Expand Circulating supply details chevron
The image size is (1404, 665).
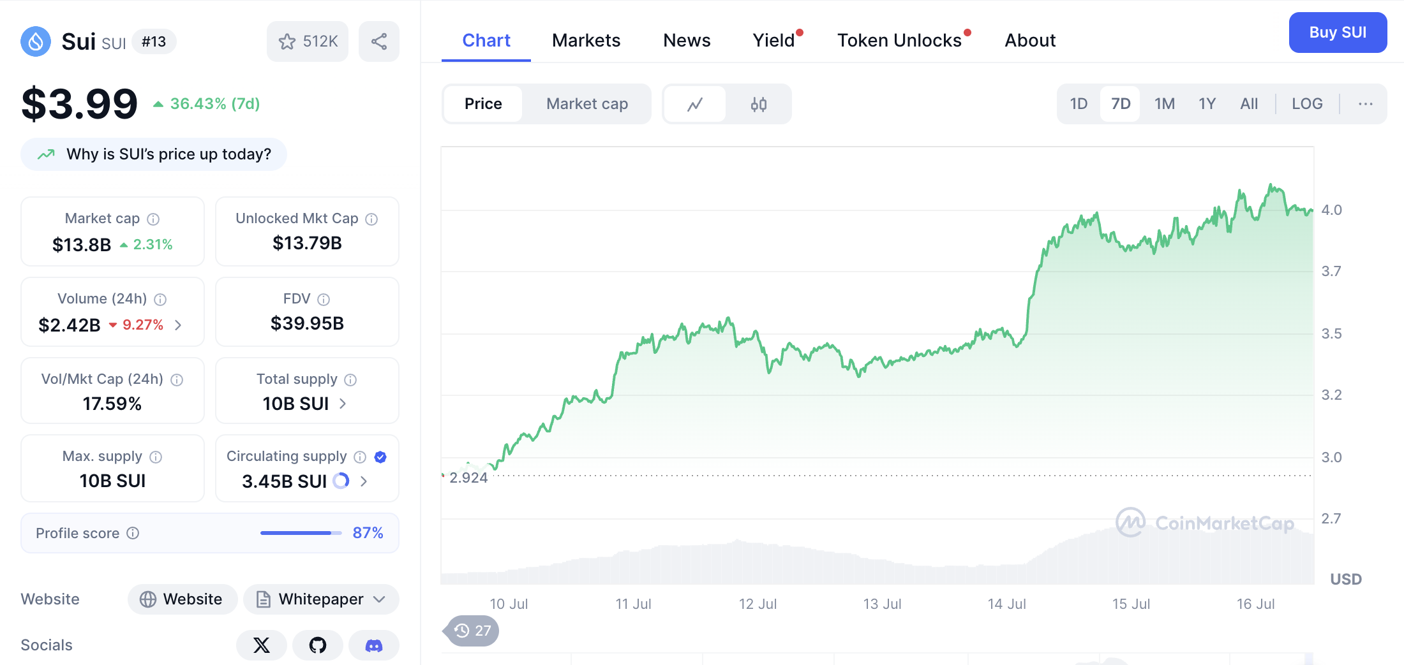point(364,481)
